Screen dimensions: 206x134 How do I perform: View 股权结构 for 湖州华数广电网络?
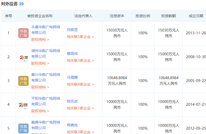[x=40, y=63]
